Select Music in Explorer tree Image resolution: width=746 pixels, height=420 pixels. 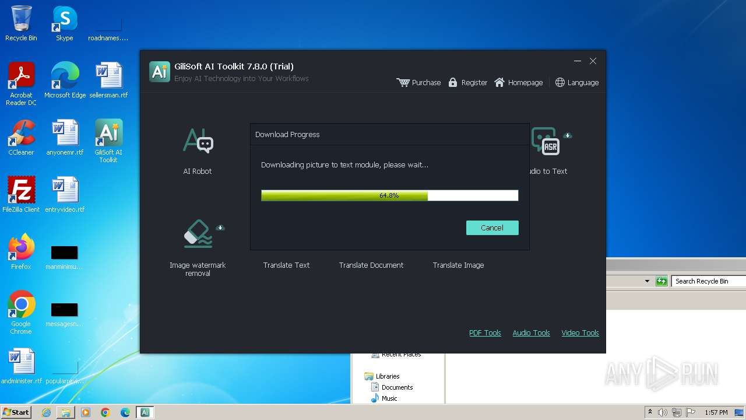pyautogui.click(x=384, y=398)
